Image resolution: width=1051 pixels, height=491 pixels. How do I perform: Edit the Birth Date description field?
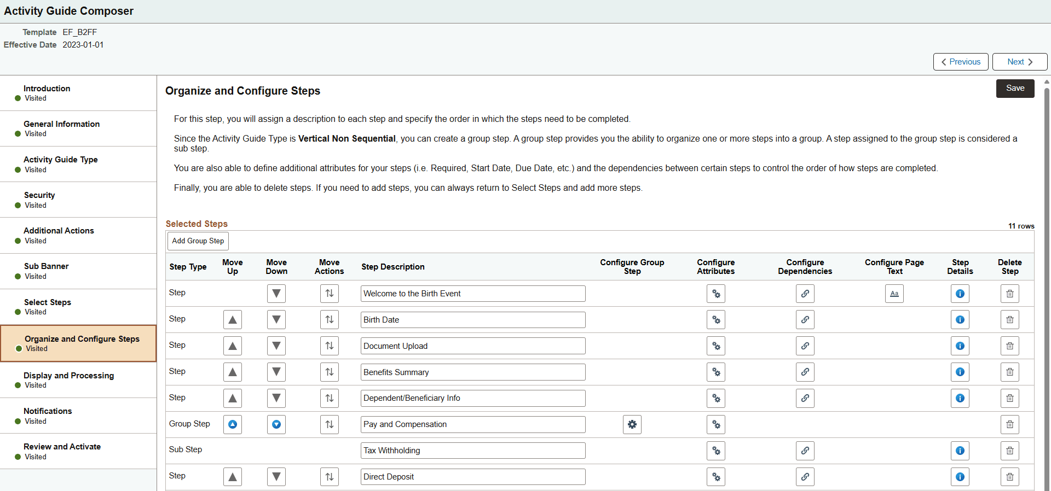(473, 320)
